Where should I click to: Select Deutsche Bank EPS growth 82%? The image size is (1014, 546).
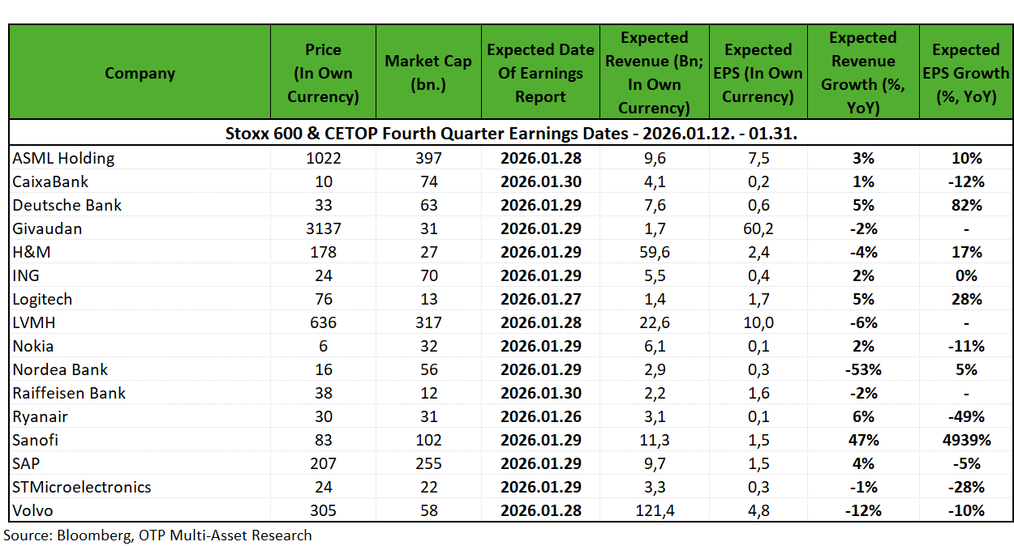[966, 205]
